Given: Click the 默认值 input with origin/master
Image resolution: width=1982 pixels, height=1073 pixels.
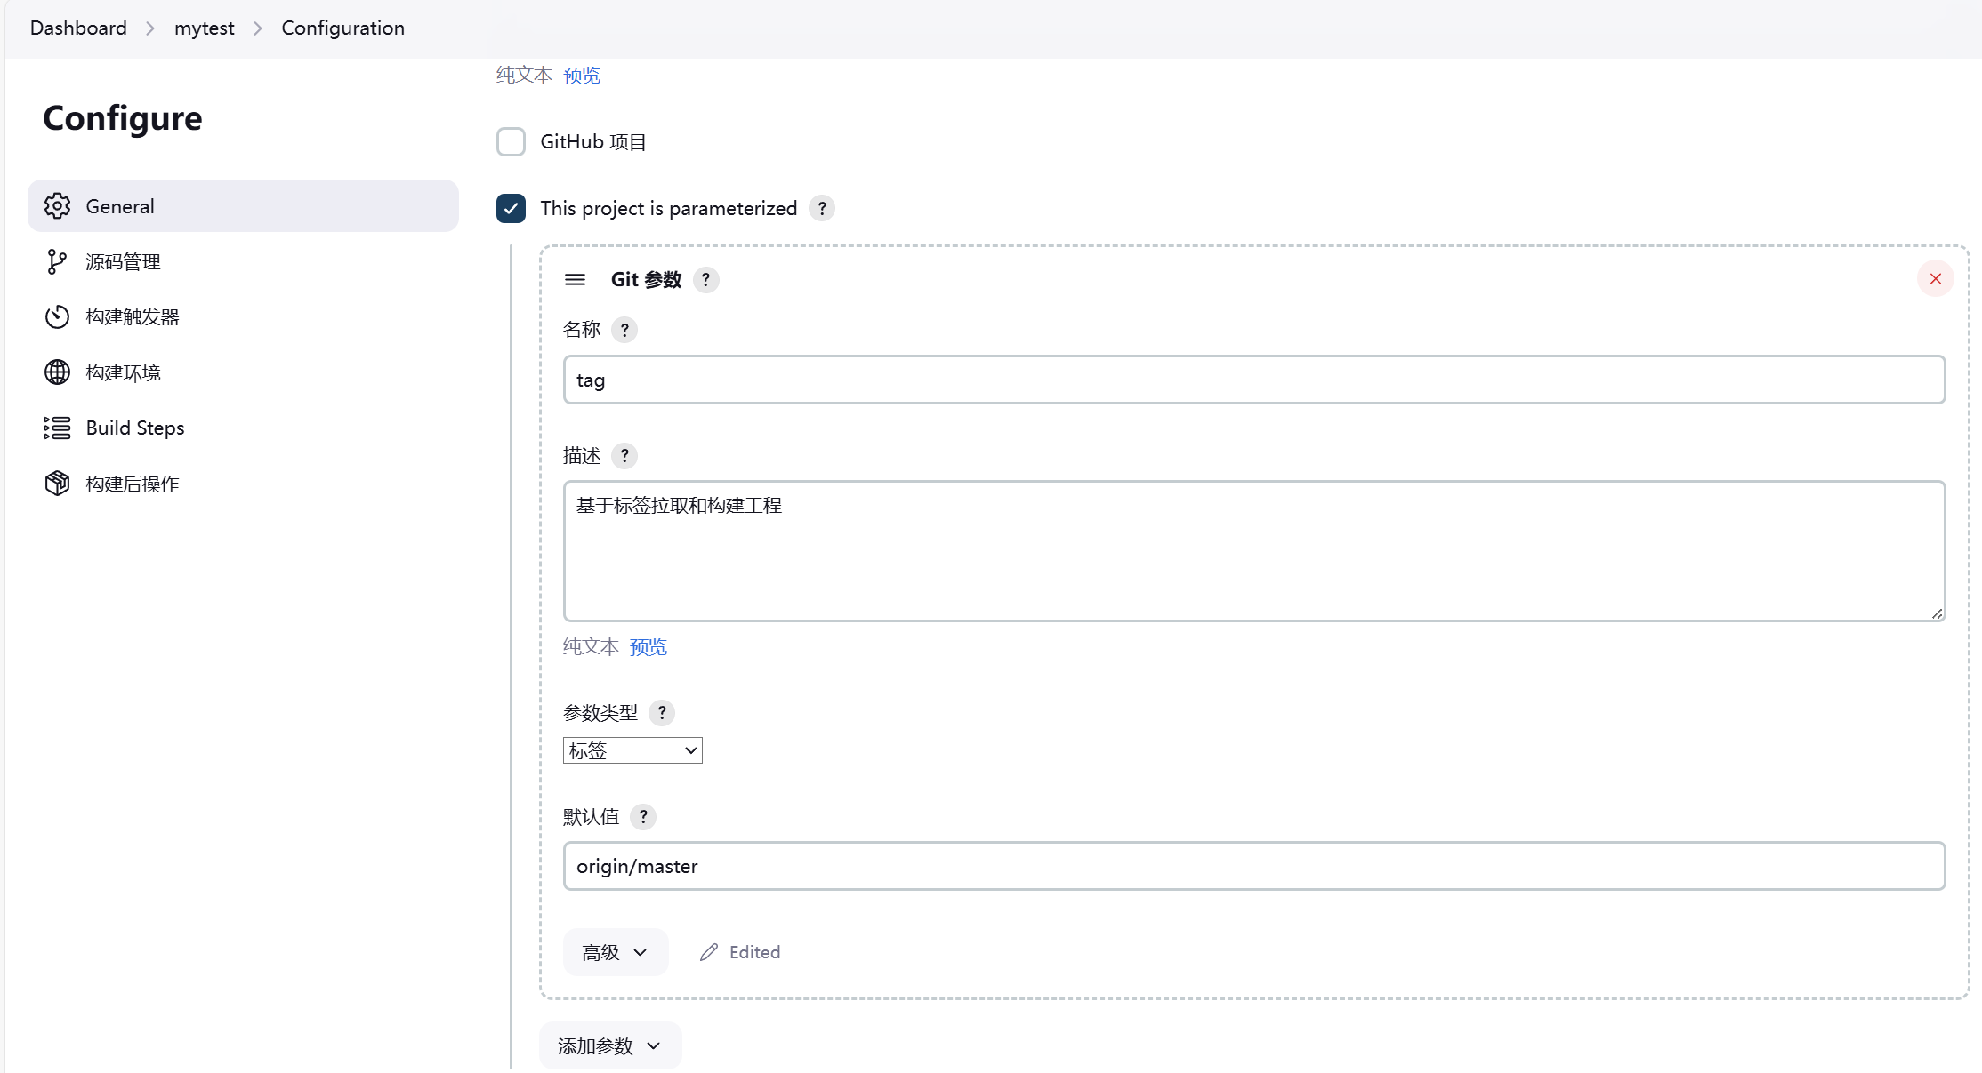Looking at the screenshot, I should click(1254, 866).
